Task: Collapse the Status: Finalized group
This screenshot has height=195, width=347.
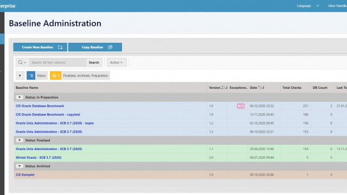Action: 20,140
